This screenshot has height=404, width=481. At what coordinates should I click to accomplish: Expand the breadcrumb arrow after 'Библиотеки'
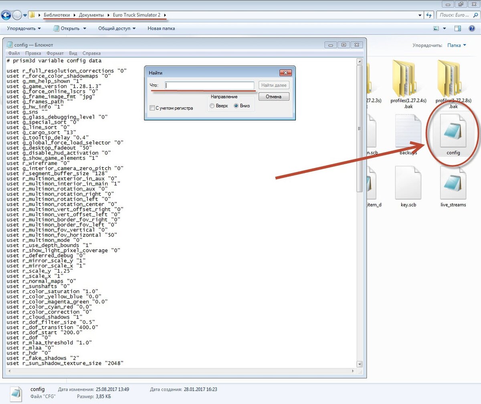coord(74,15)
